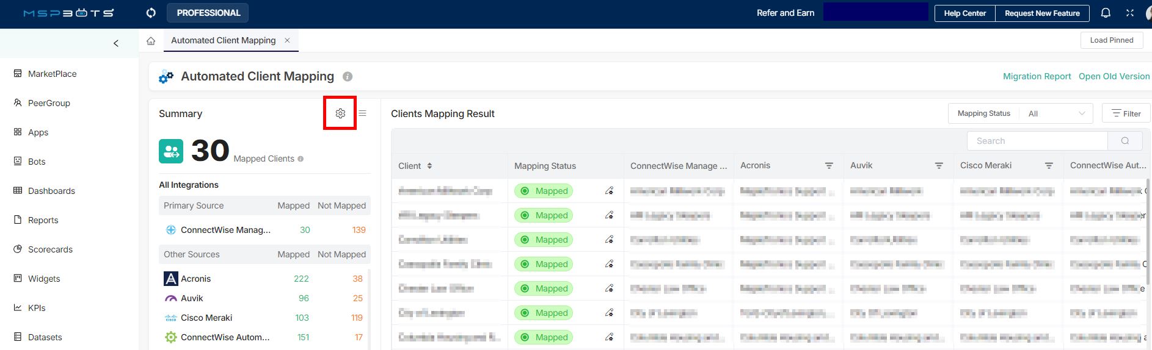Click the ConnectWise Automate gear logo
This screenshot has height=350, width=1152.
pyautogui.click(x=171, y=337)
